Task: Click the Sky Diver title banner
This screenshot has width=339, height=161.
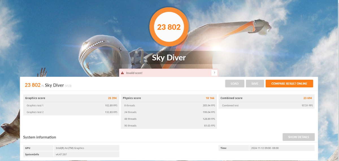Action: 169,58
